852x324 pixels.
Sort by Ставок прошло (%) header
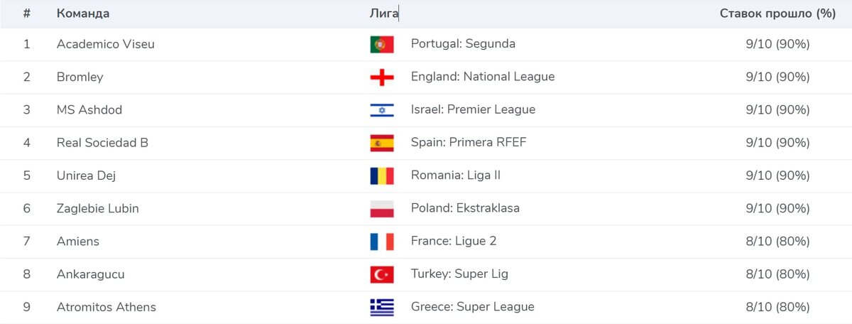777,13
